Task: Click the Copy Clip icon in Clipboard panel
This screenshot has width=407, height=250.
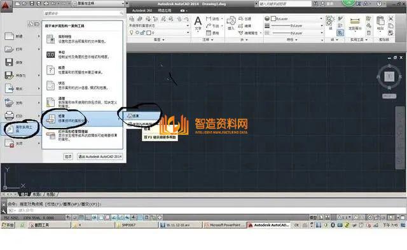Action: [390, 25]
